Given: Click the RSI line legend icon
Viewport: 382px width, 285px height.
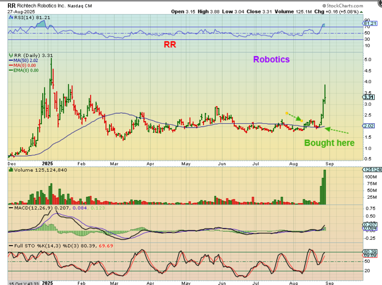Looking at the screenshot, I should (x=11, y=17).
